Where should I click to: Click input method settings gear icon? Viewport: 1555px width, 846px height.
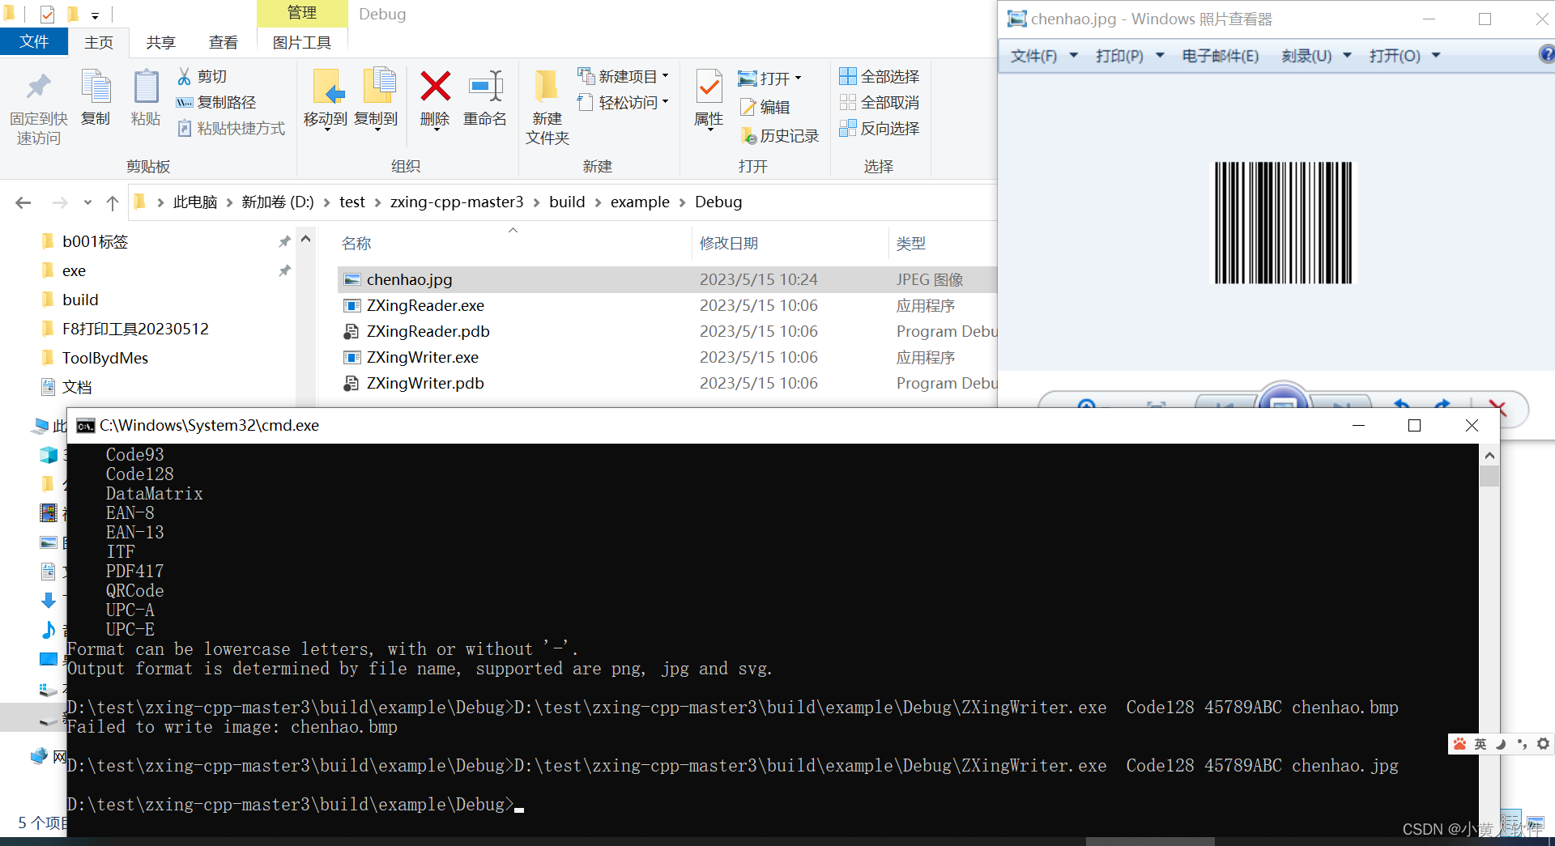click(1543, 744)
